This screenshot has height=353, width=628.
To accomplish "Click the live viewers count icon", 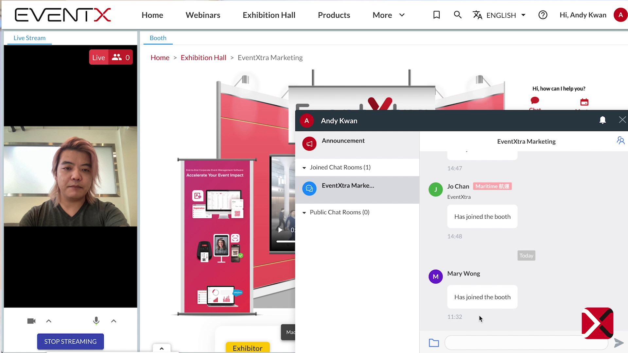I will click(117, 57).
